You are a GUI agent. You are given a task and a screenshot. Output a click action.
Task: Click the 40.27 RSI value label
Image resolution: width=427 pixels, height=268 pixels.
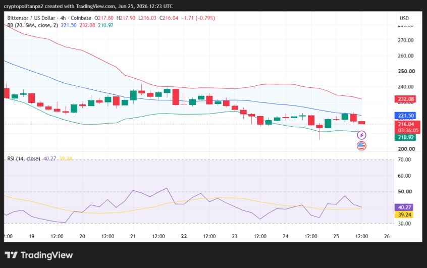pyautogui.click(x=404, y=207)
